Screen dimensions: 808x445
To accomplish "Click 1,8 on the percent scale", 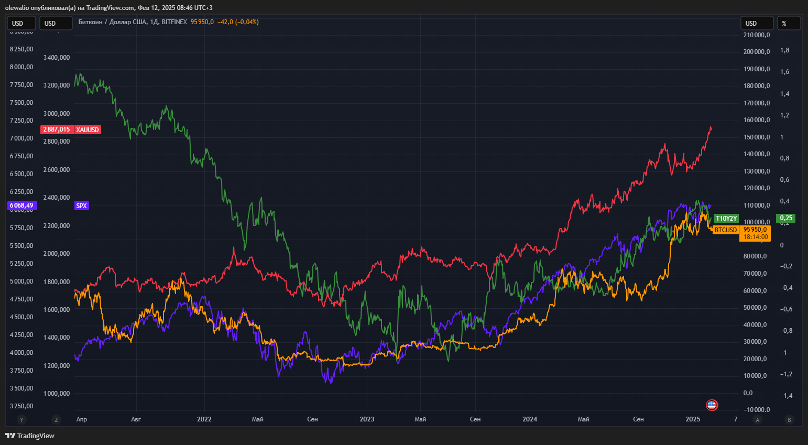I will 784,50.
